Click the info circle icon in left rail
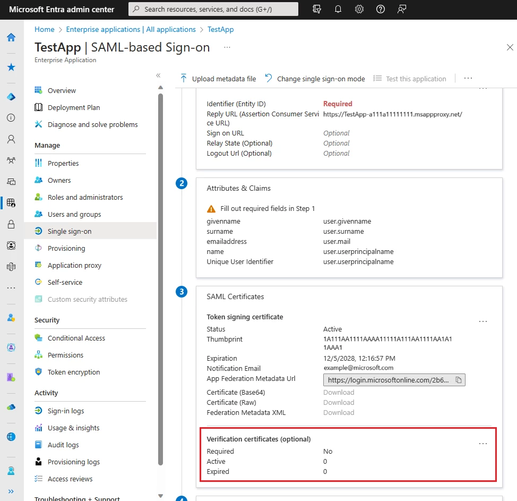 tap(11, 118)
